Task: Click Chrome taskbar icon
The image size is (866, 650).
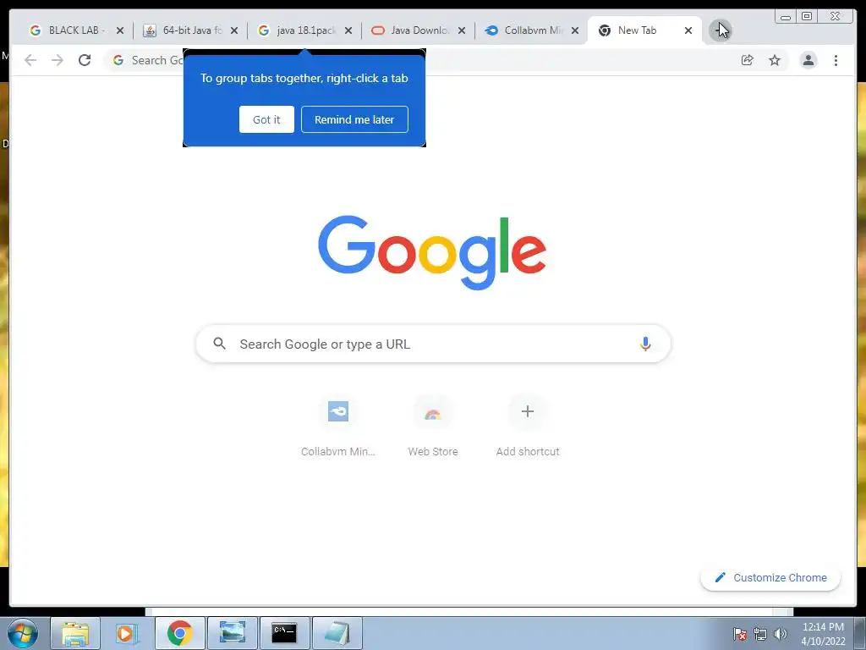Action: click(x=180, y=633)
